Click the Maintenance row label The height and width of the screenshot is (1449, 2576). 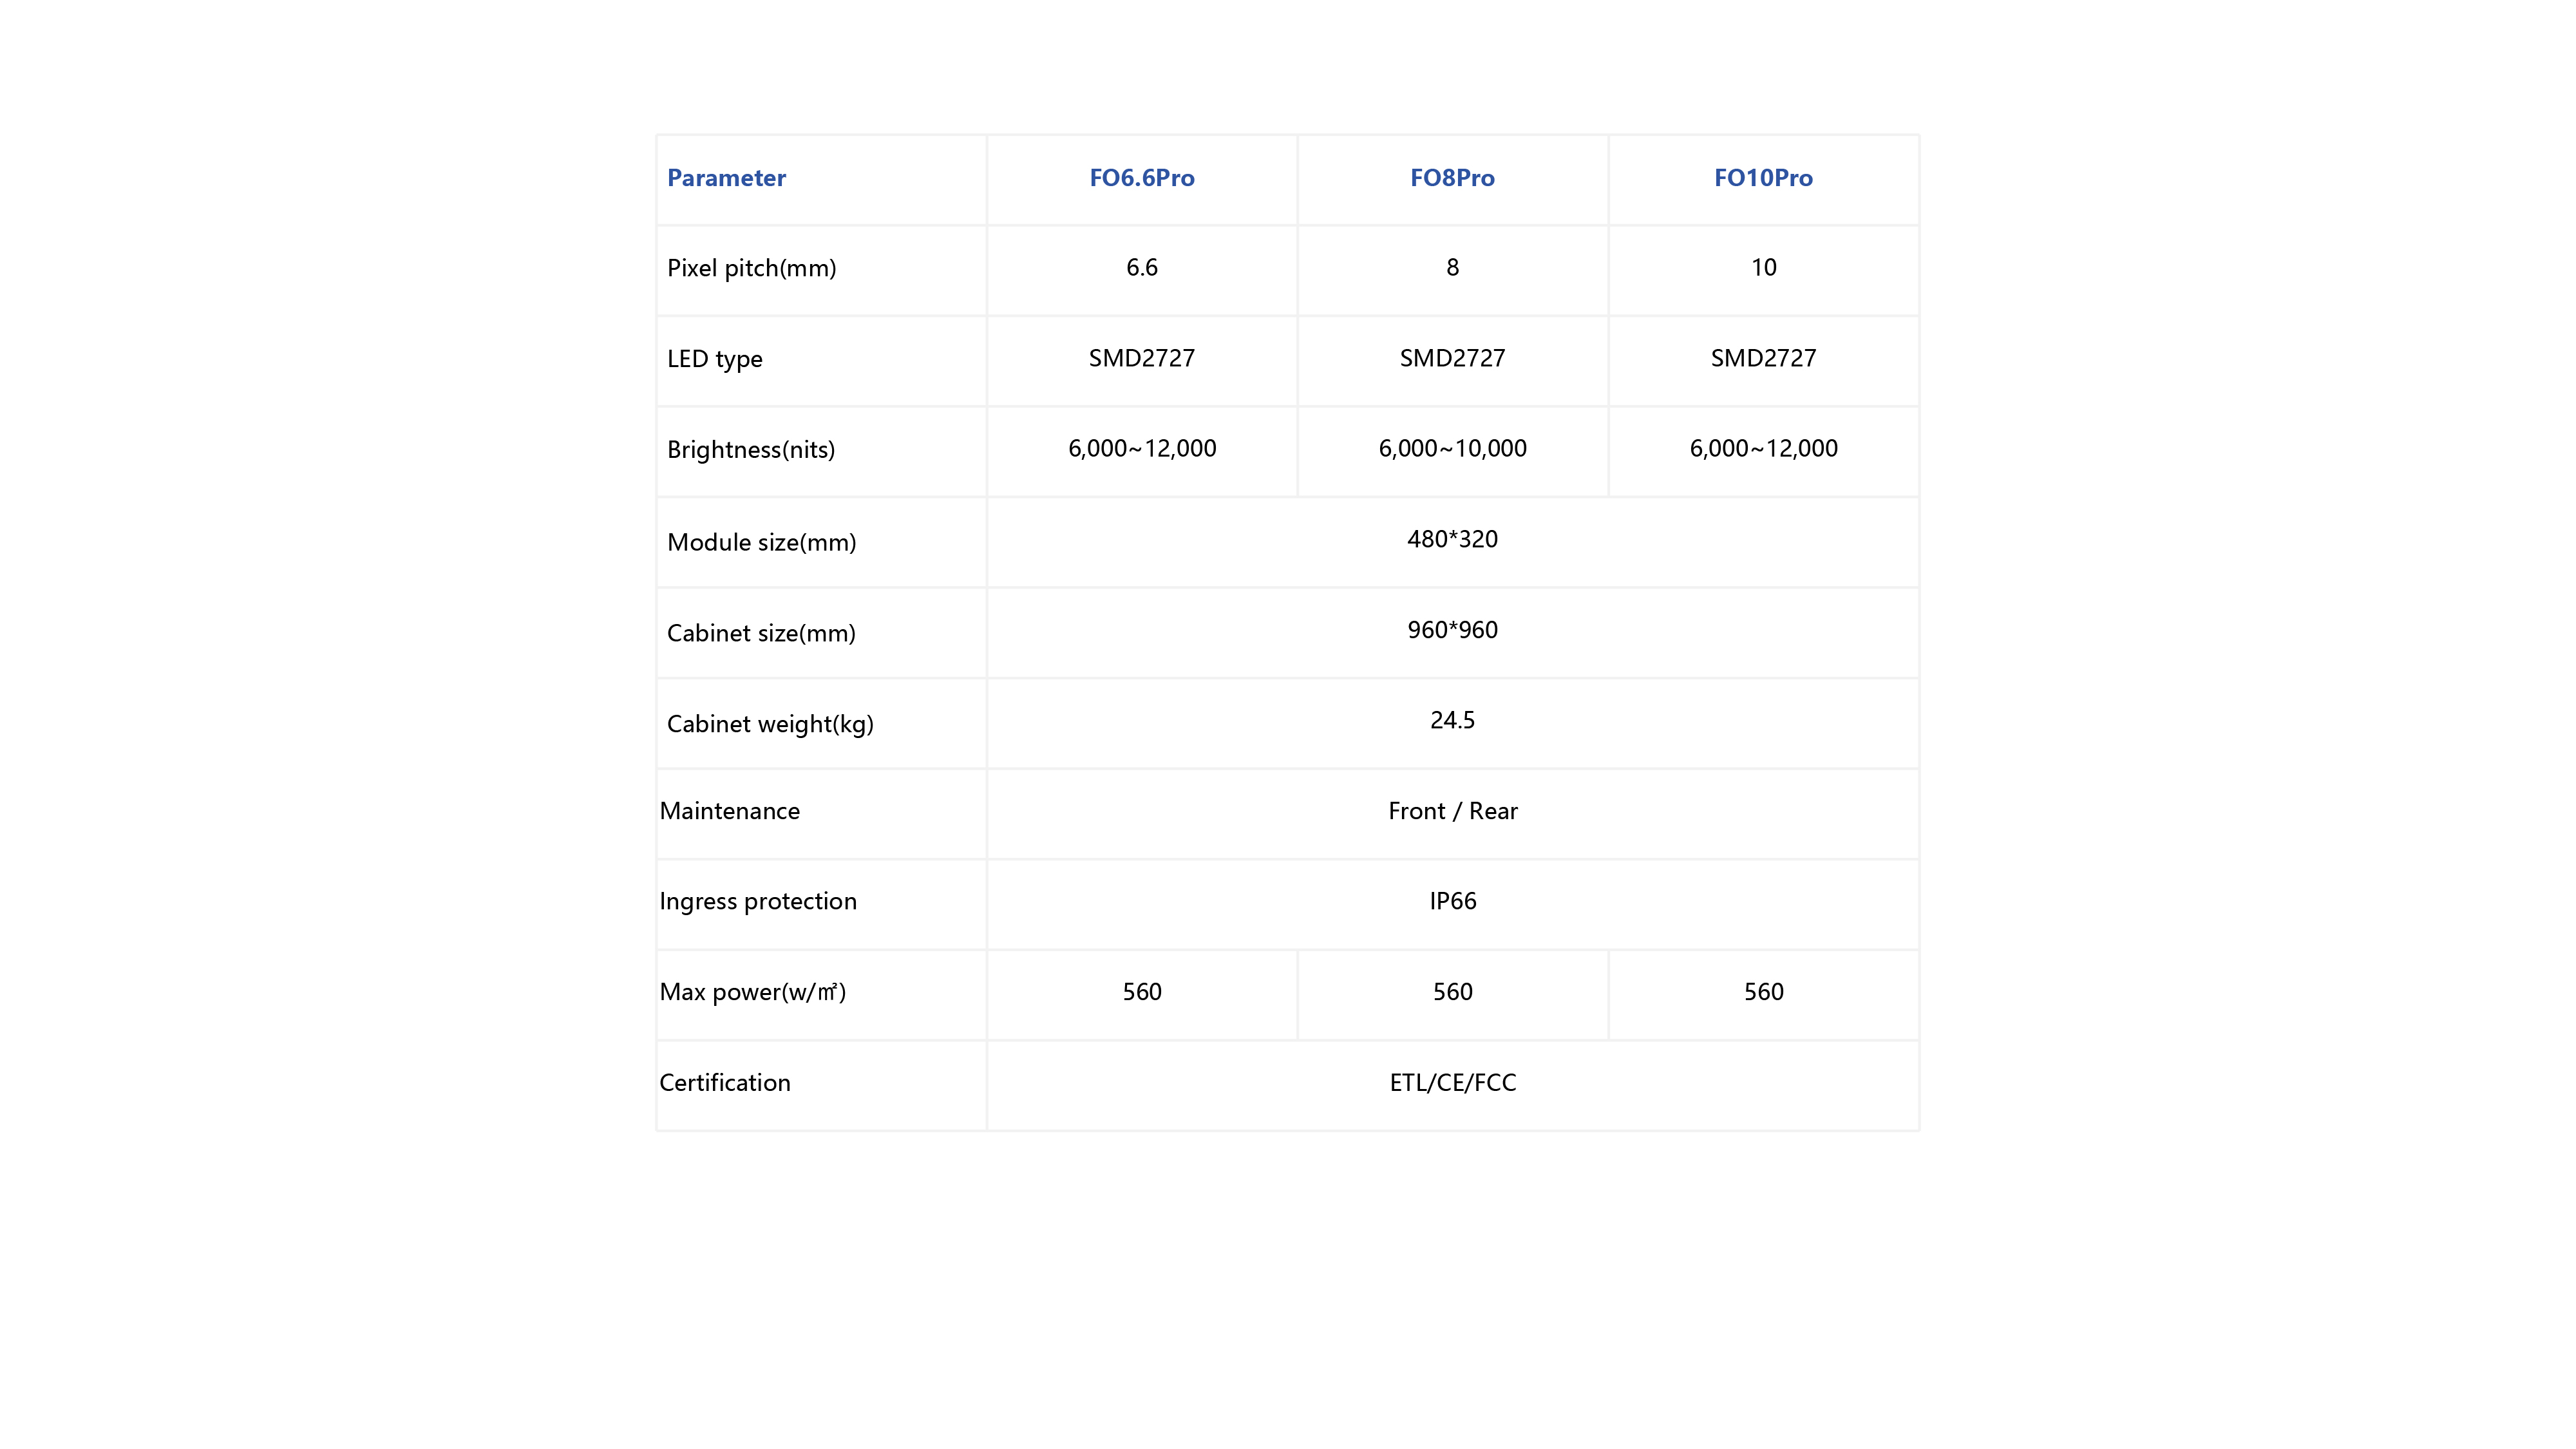tap(729, 811)
